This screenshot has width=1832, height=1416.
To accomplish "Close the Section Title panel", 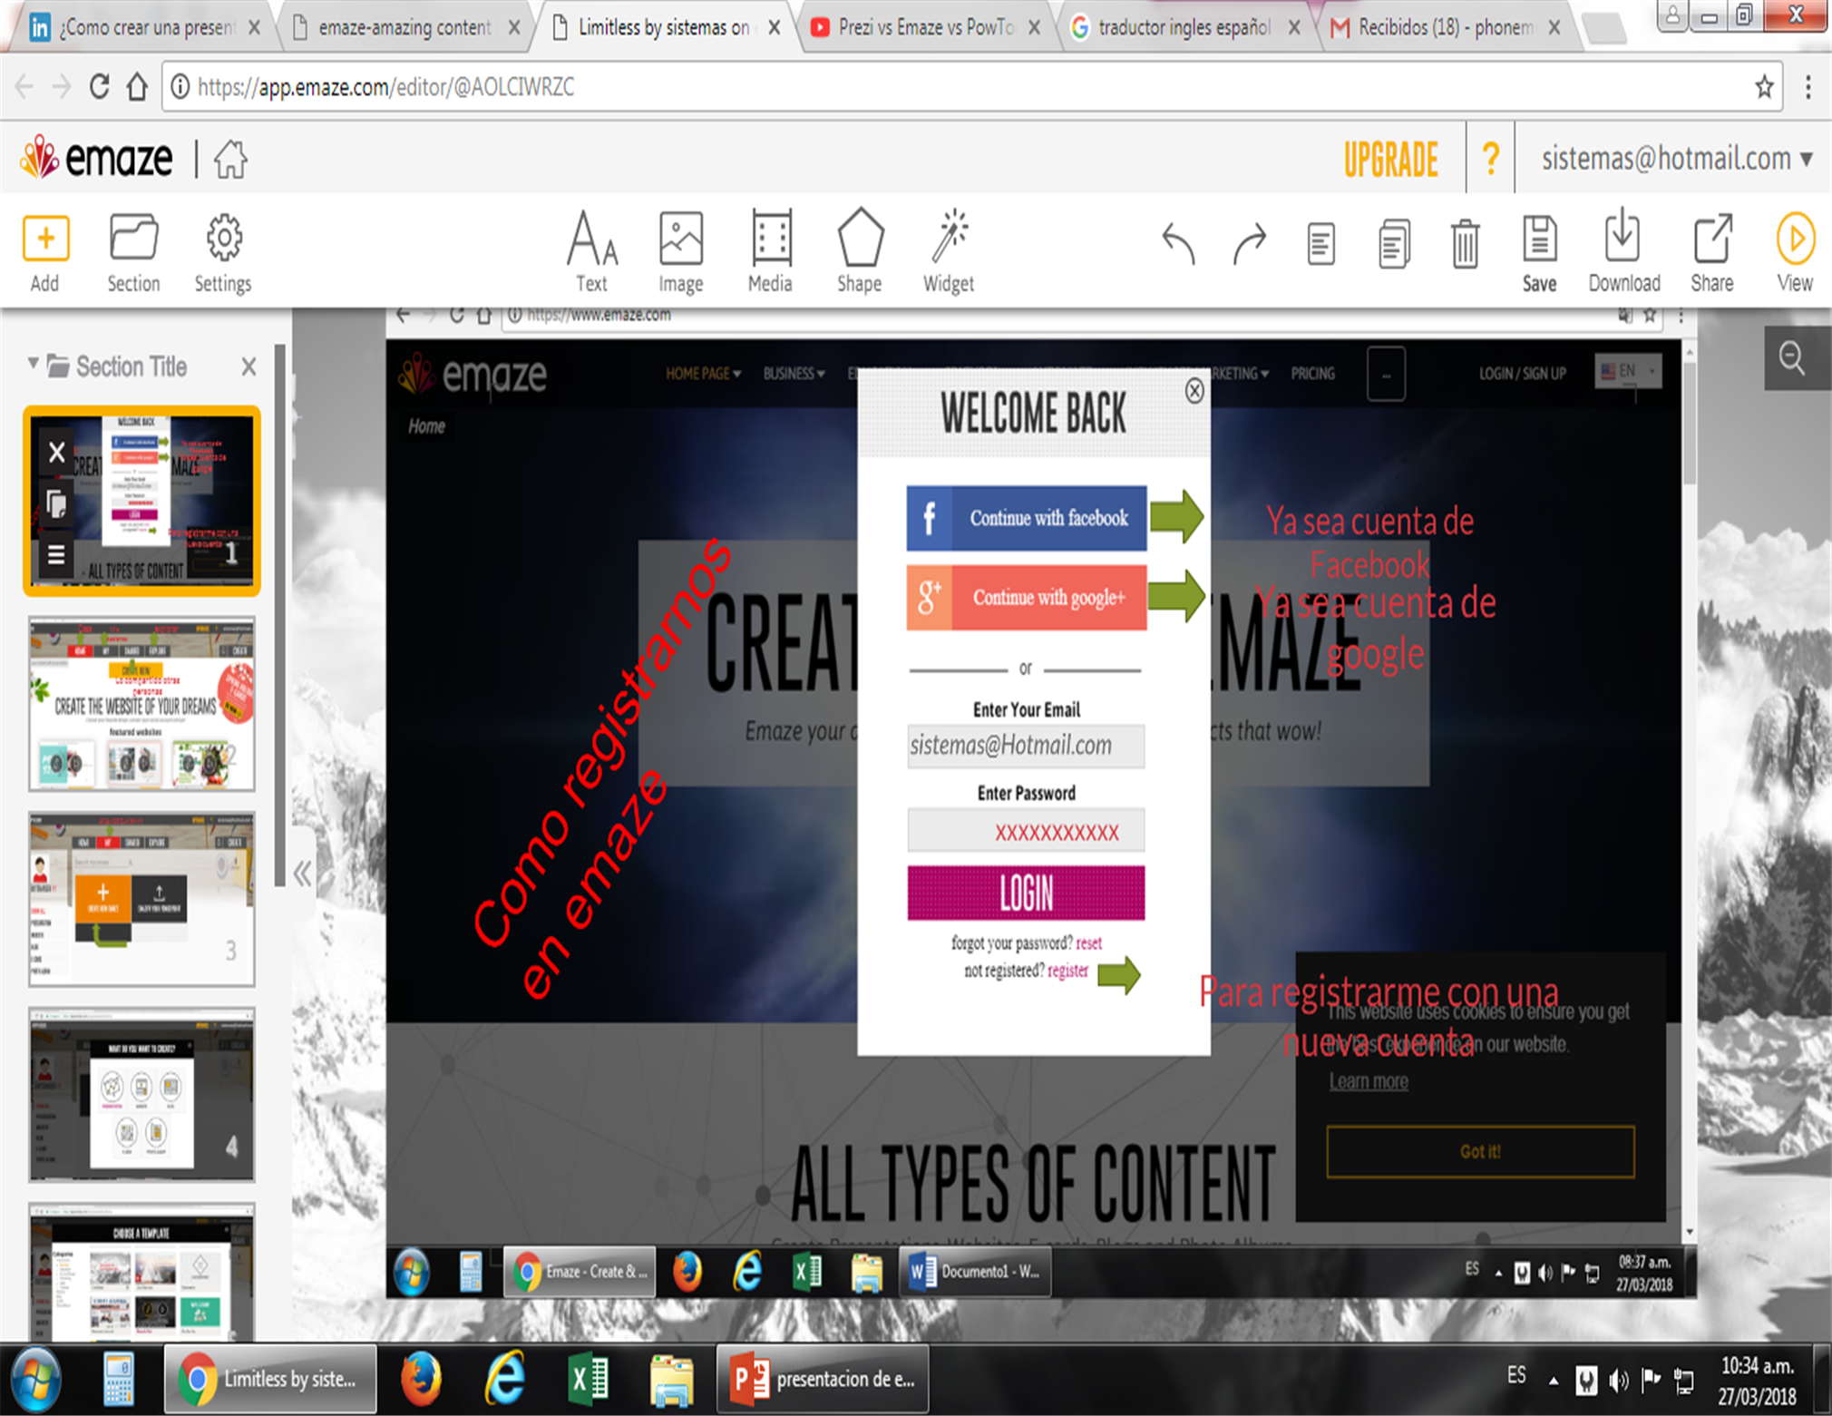I will (x=248, y=366).
